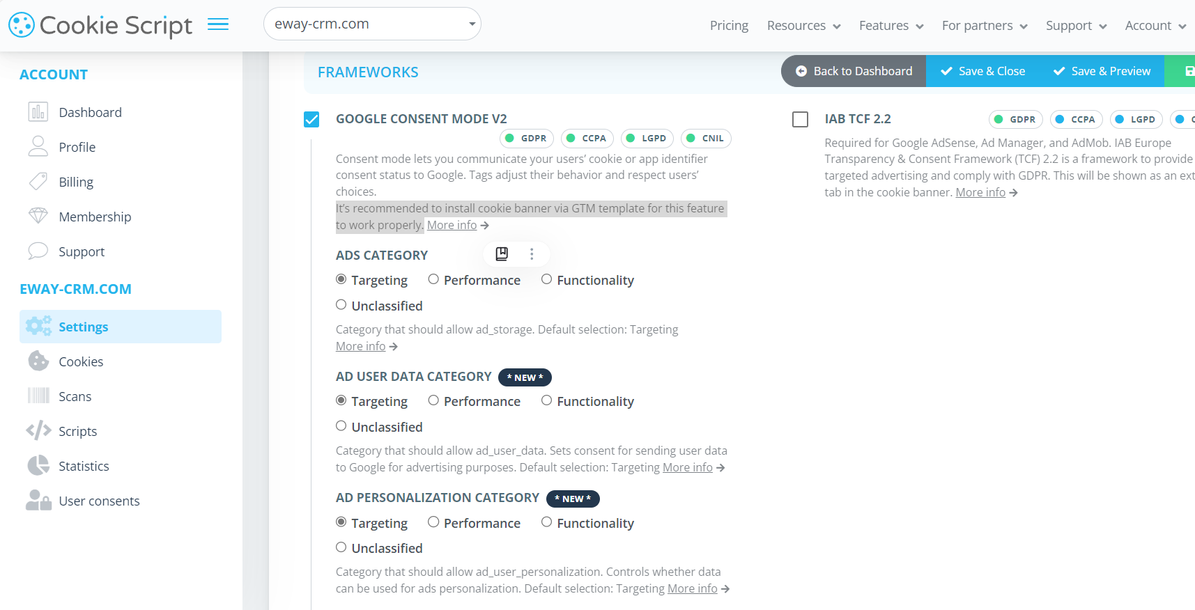Click the bookmark icon beside Ads Category

[x=502, y=254]
